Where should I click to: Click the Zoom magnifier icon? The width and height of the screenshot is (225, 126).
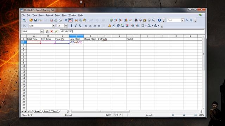pyautogui.click(x=154, y=20)
